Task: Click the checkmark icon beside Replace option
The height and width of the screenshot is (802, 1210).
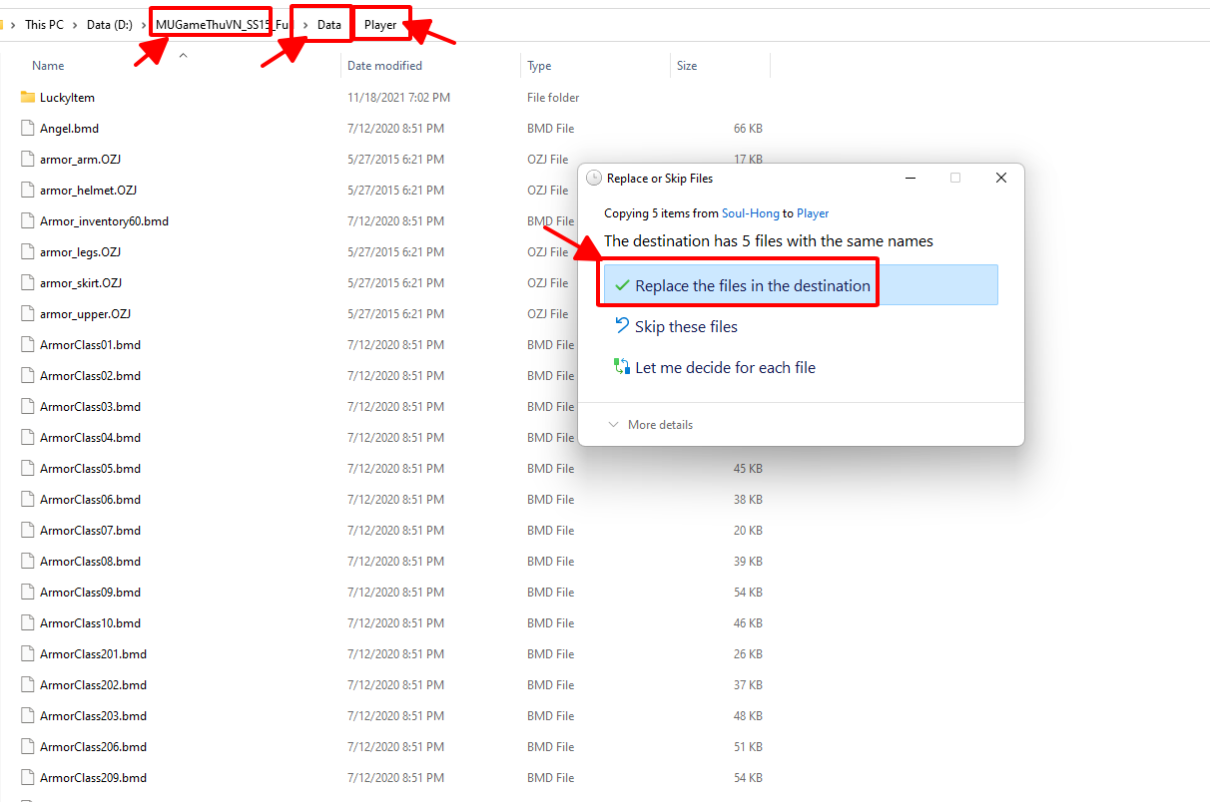Action: (622, 286)
